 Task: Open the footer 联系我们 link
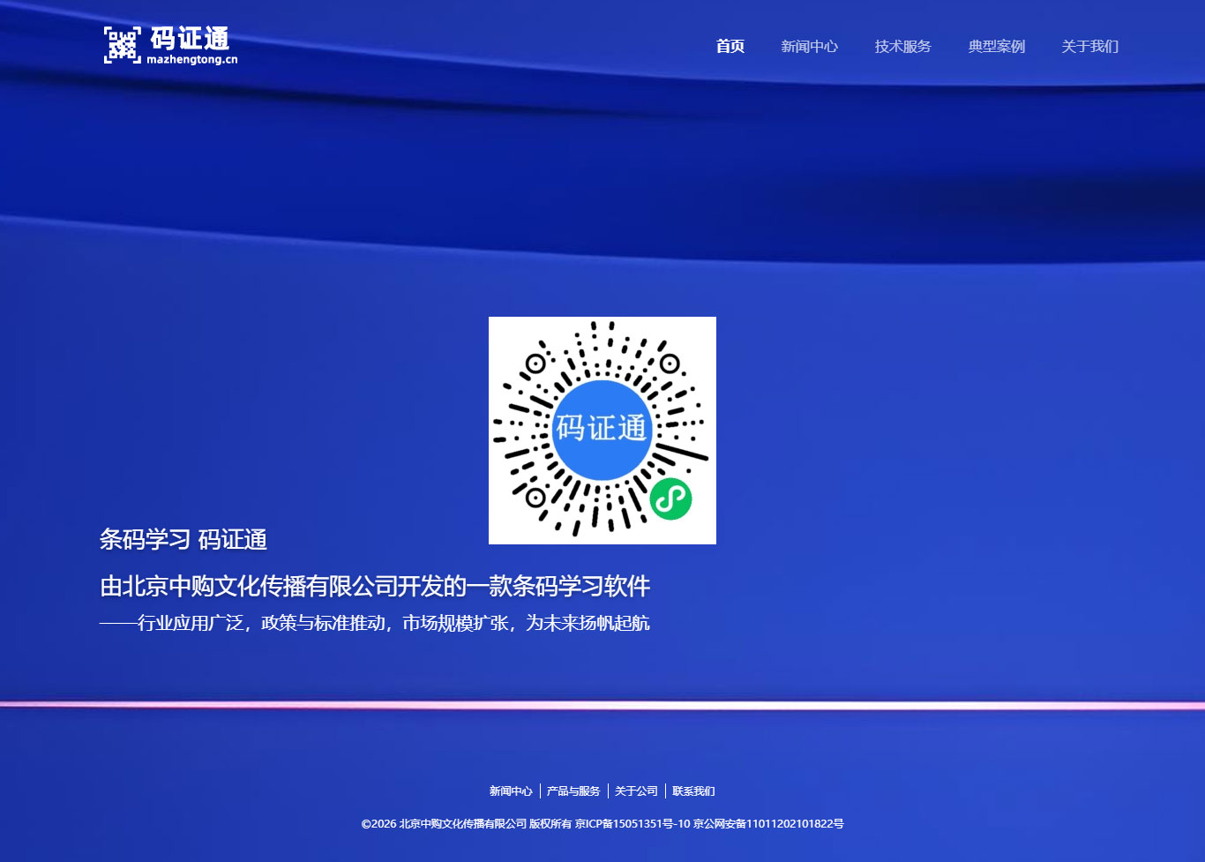click(x=693, y=791)
